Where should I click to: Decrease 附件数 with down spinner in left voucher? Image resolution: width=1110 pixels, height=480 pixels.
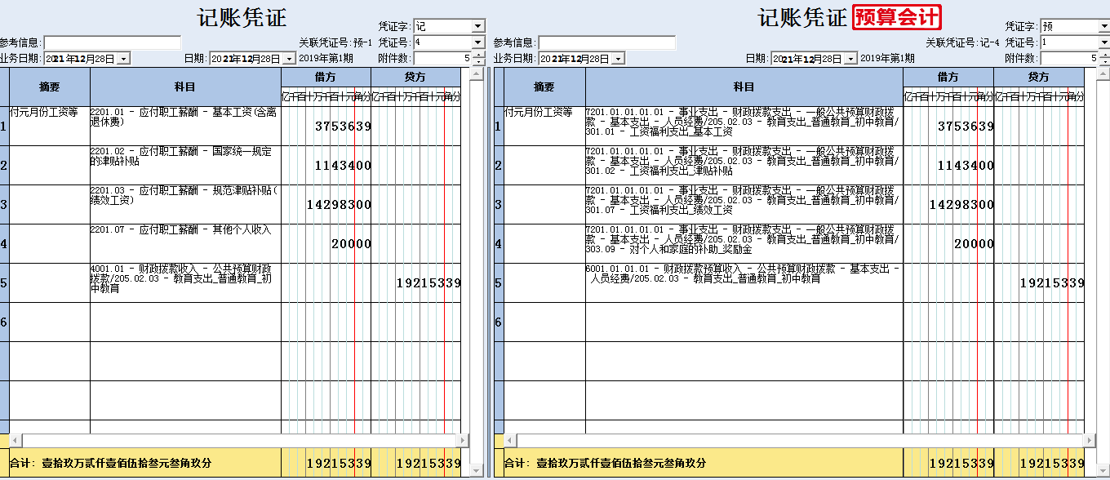point(478,62)
